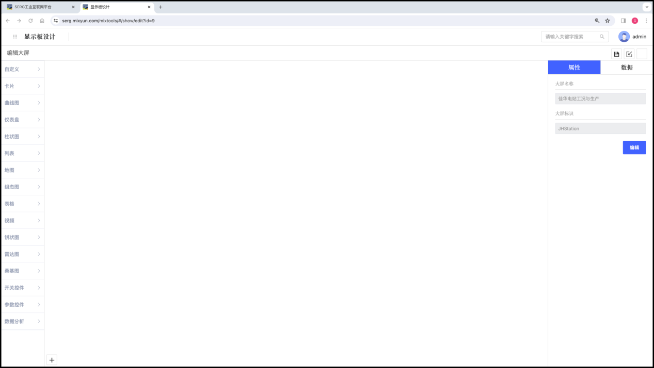The width and height of the screenshot is (654, 368).
Task: Switch to the 数据 tab
Action: (x=627, y=68)
